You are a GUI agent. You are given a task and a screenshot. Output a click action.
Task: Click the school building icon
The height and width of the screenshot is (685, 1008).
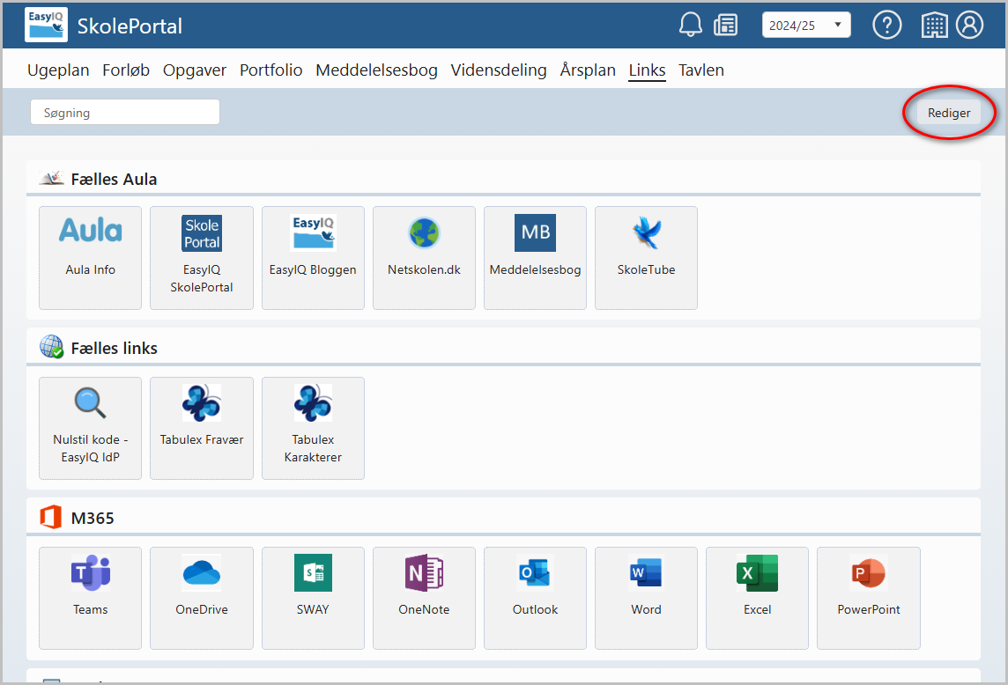pyautogui.click(x=934, y=25)
